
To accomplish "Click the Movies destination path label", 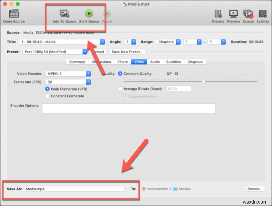I will pyautogui.click(x=185, y=189).
